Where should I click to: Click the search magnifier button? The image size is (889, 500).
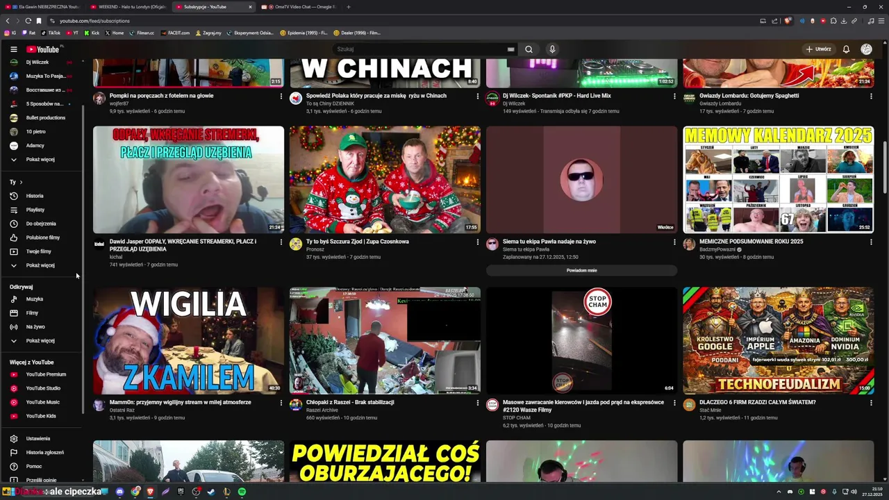pyautogui.click(x=529, y=49)
